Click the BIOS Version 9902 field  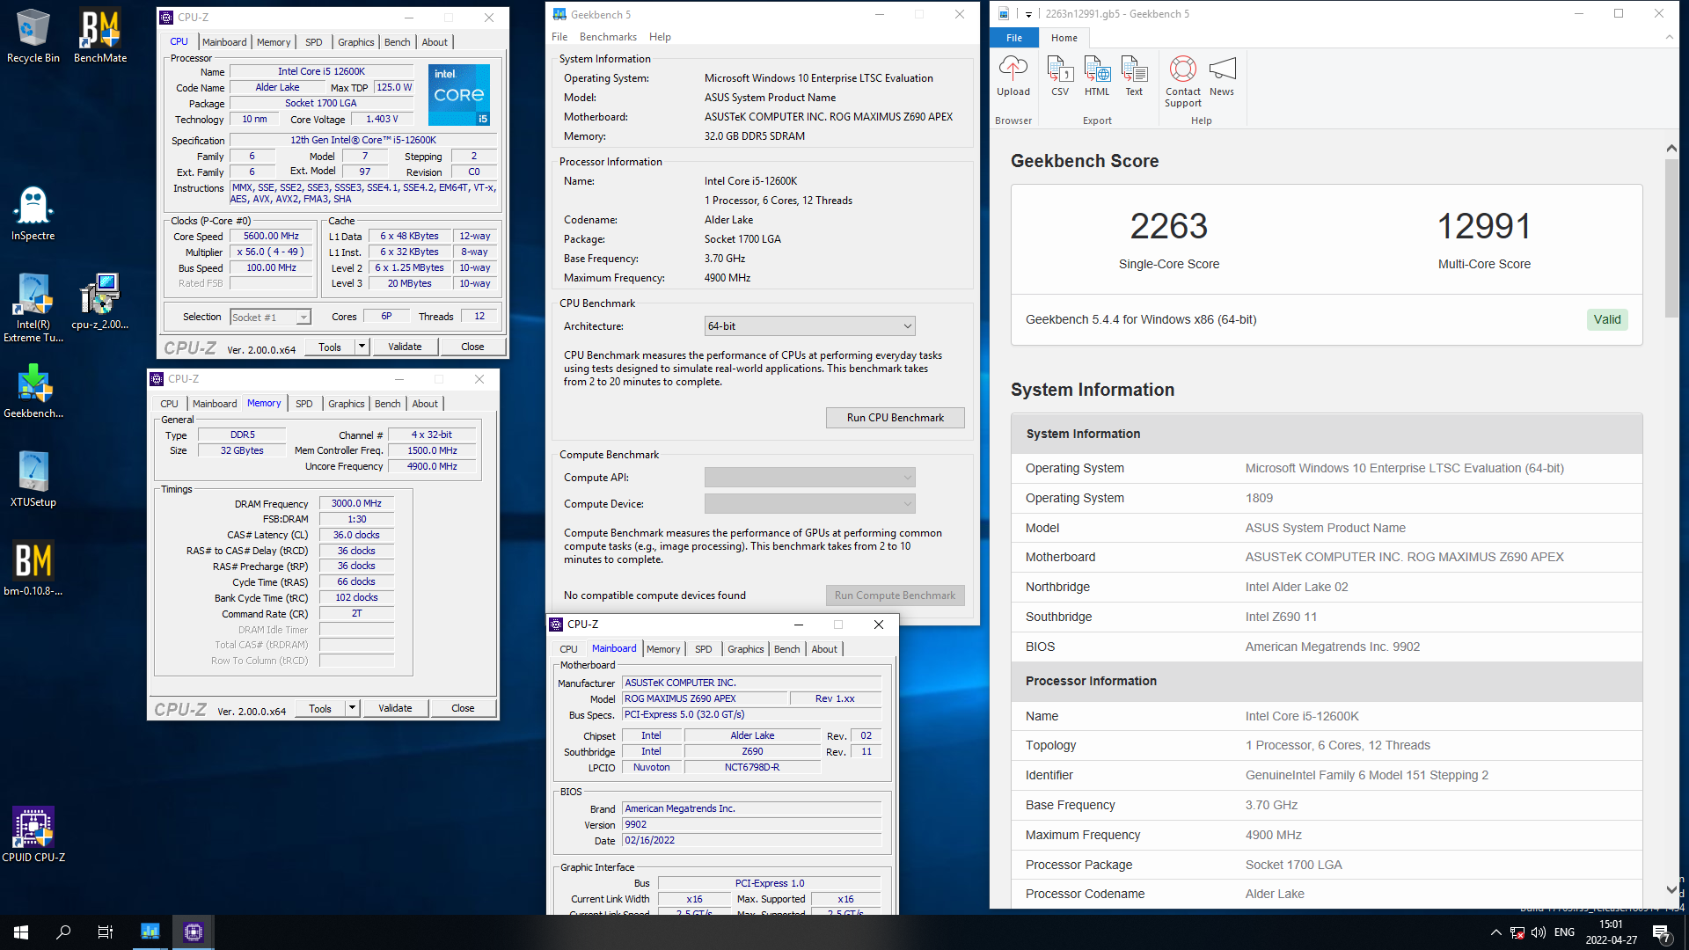[751, 825]
